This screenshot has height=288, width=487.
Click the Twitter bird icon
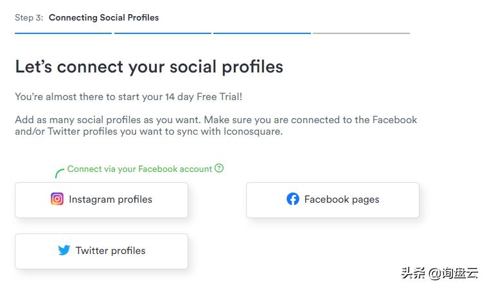point(64,251)
